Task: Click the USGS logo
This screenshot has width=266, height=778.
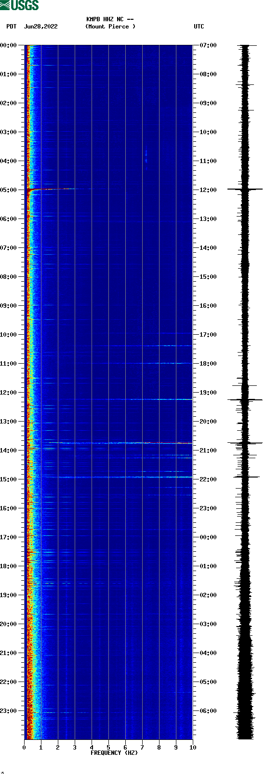Action: (x=19, y=5)
